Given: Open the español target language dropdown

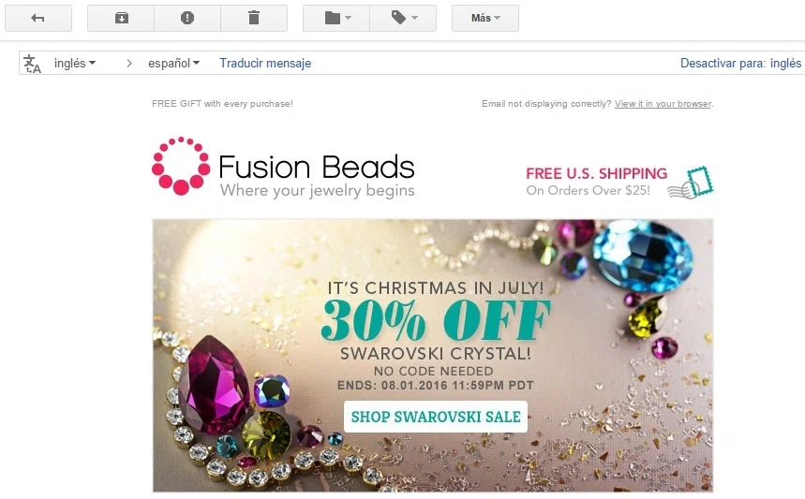Looking at the screenshot, I should click(173, 63).
